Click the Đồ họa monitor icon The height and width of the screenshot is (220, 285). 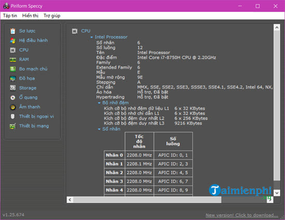[13, 79]
